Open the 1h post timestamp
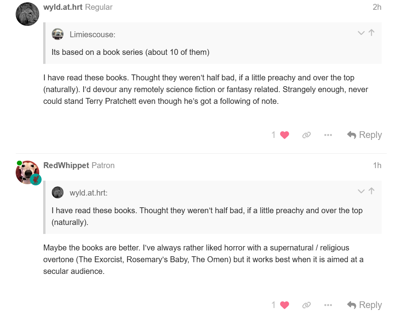The height and width of the screenshot is (319, 406). point(377,165)
